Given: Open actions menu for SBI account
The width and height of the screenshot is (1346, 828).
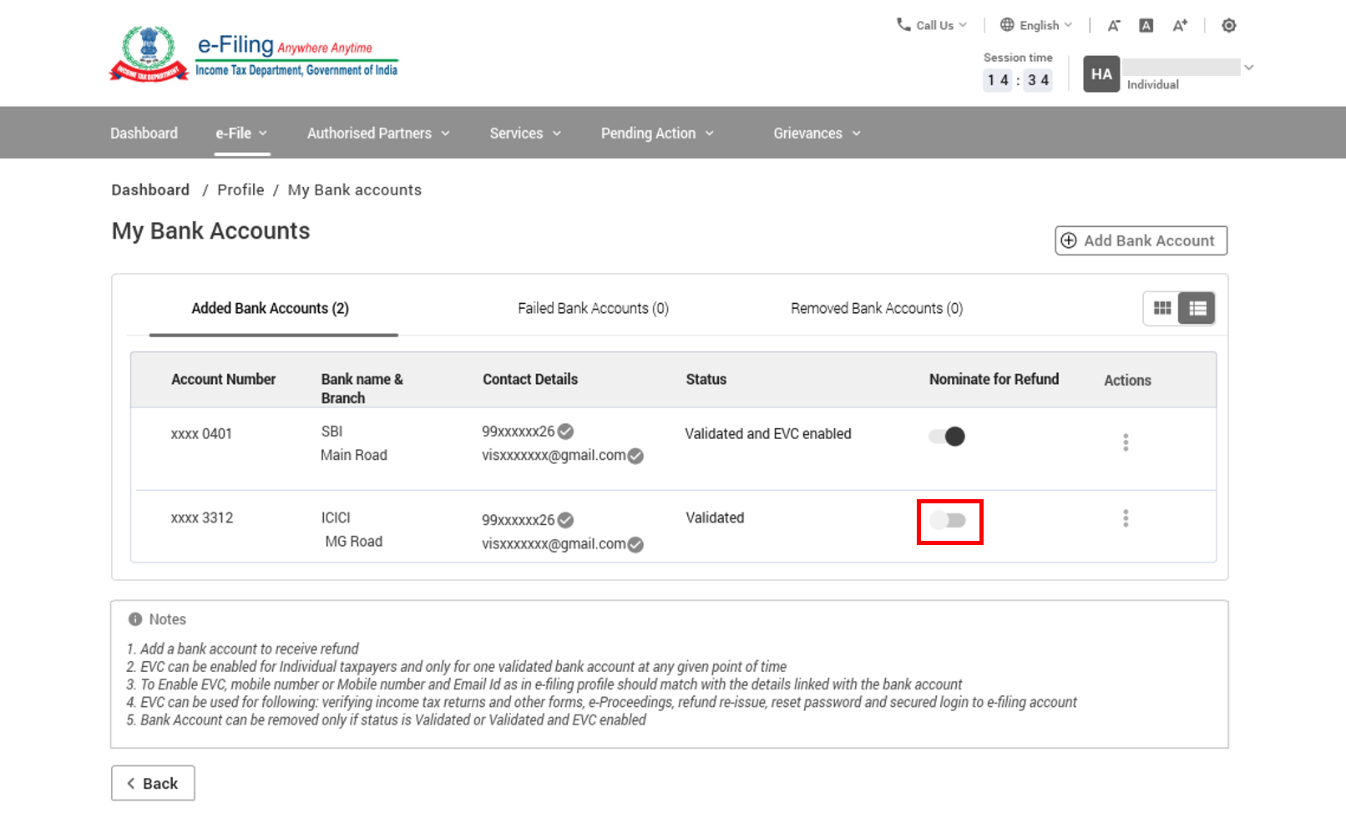Looking at the screenshot, I should [1126, 442].
